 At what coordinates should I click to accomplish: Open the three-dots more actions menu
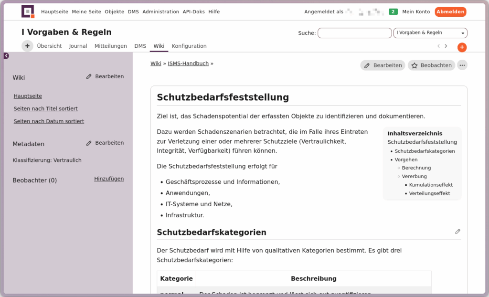(x=462, y=65)
